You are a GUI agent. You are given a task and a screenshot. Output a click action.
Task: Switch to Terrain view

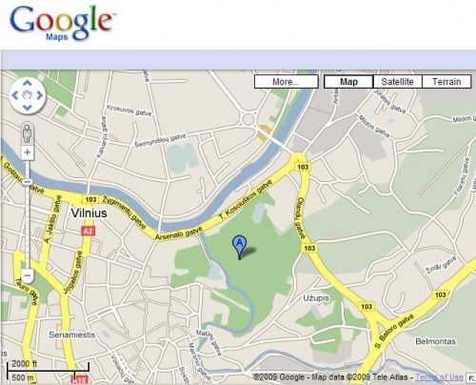click(446, 82)
